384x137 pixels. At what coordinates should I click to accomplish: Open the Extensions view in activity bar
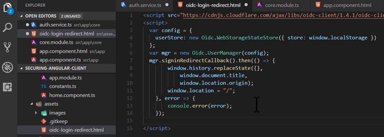pos(8,87)
